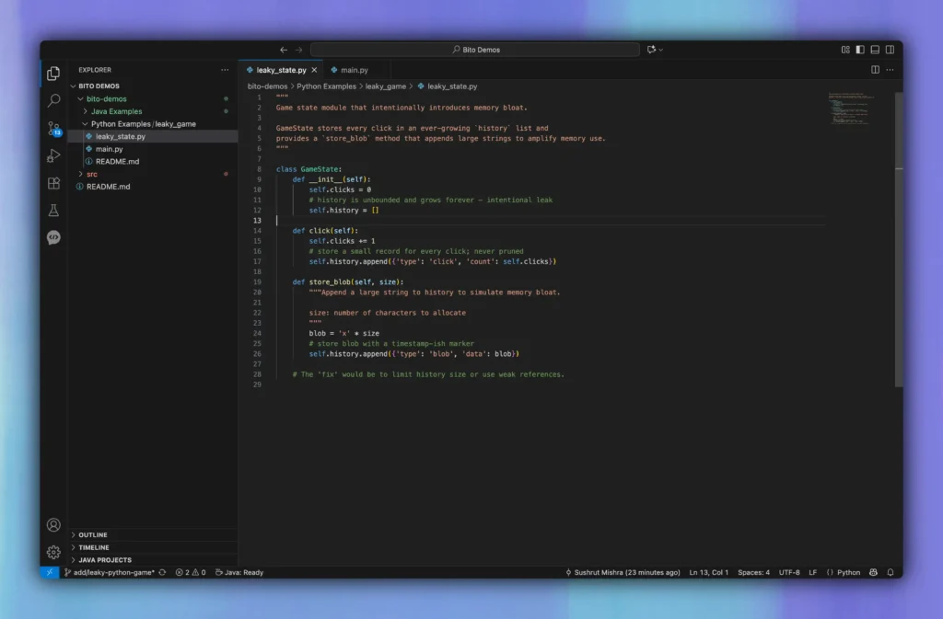Toggle the primary sidebar visibility
Image resolution: width=943 pixels, height=619 pixels.
point(858,49)
